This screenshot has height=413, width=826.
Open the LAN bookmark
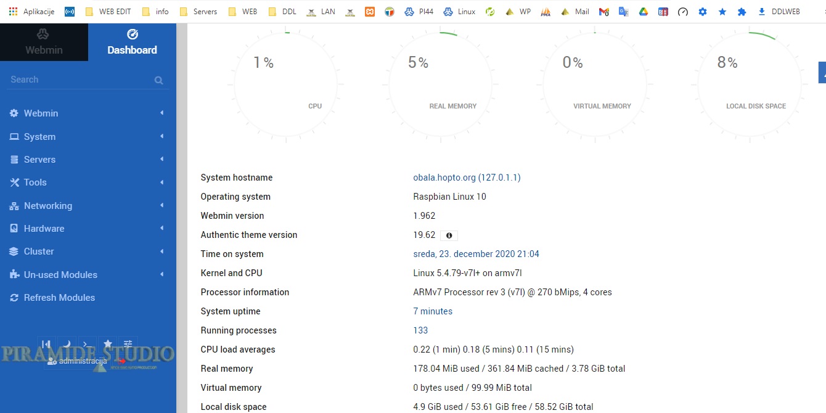coord(321,12)
